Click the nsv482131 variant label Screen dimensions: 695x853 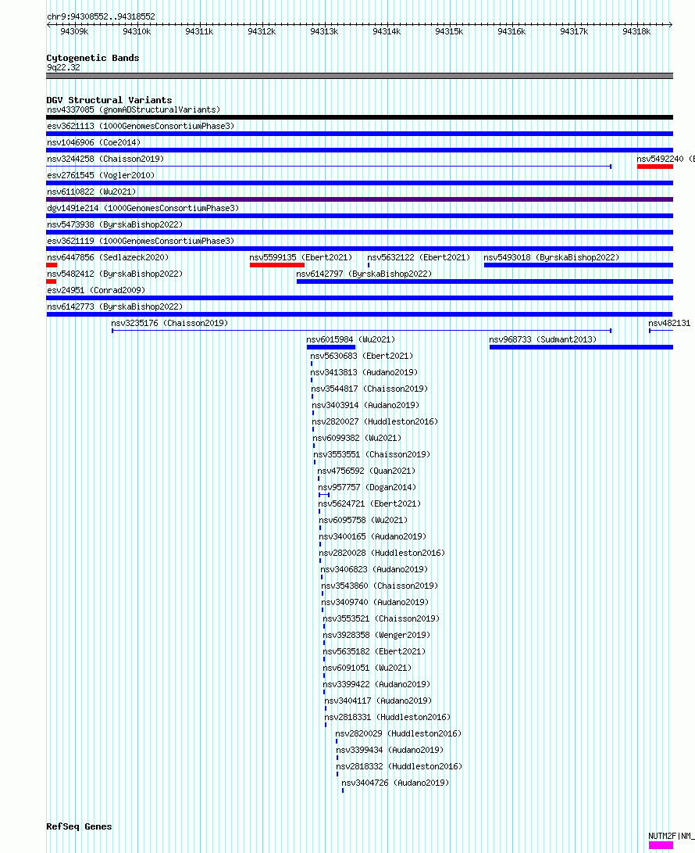669,323
